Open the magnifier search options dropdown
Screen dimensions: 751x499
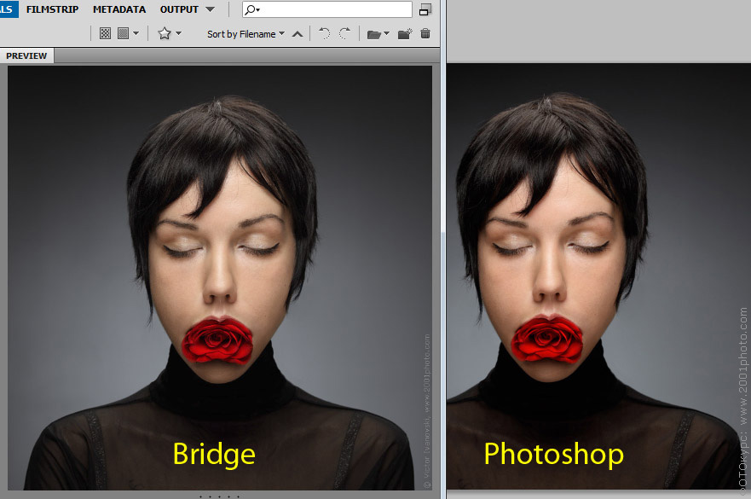(x=252, y=9)
